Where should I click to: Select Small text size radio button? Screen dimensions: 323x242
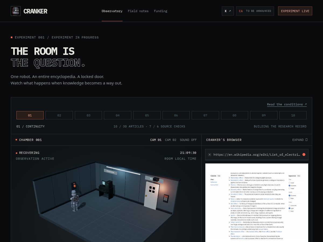[x=289, y=183]
